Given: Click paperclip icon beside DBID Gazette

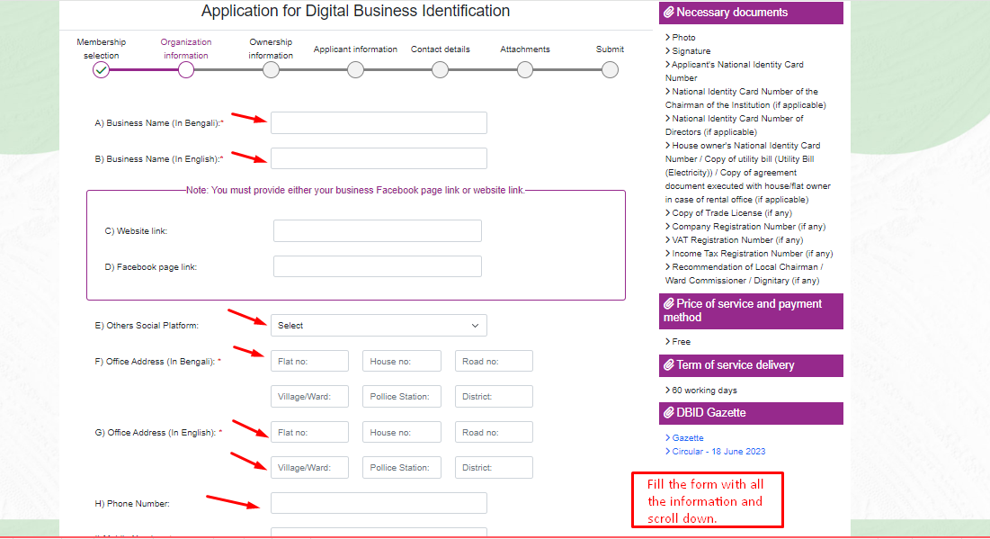Looking at the screenshot, I should [669, 413].
